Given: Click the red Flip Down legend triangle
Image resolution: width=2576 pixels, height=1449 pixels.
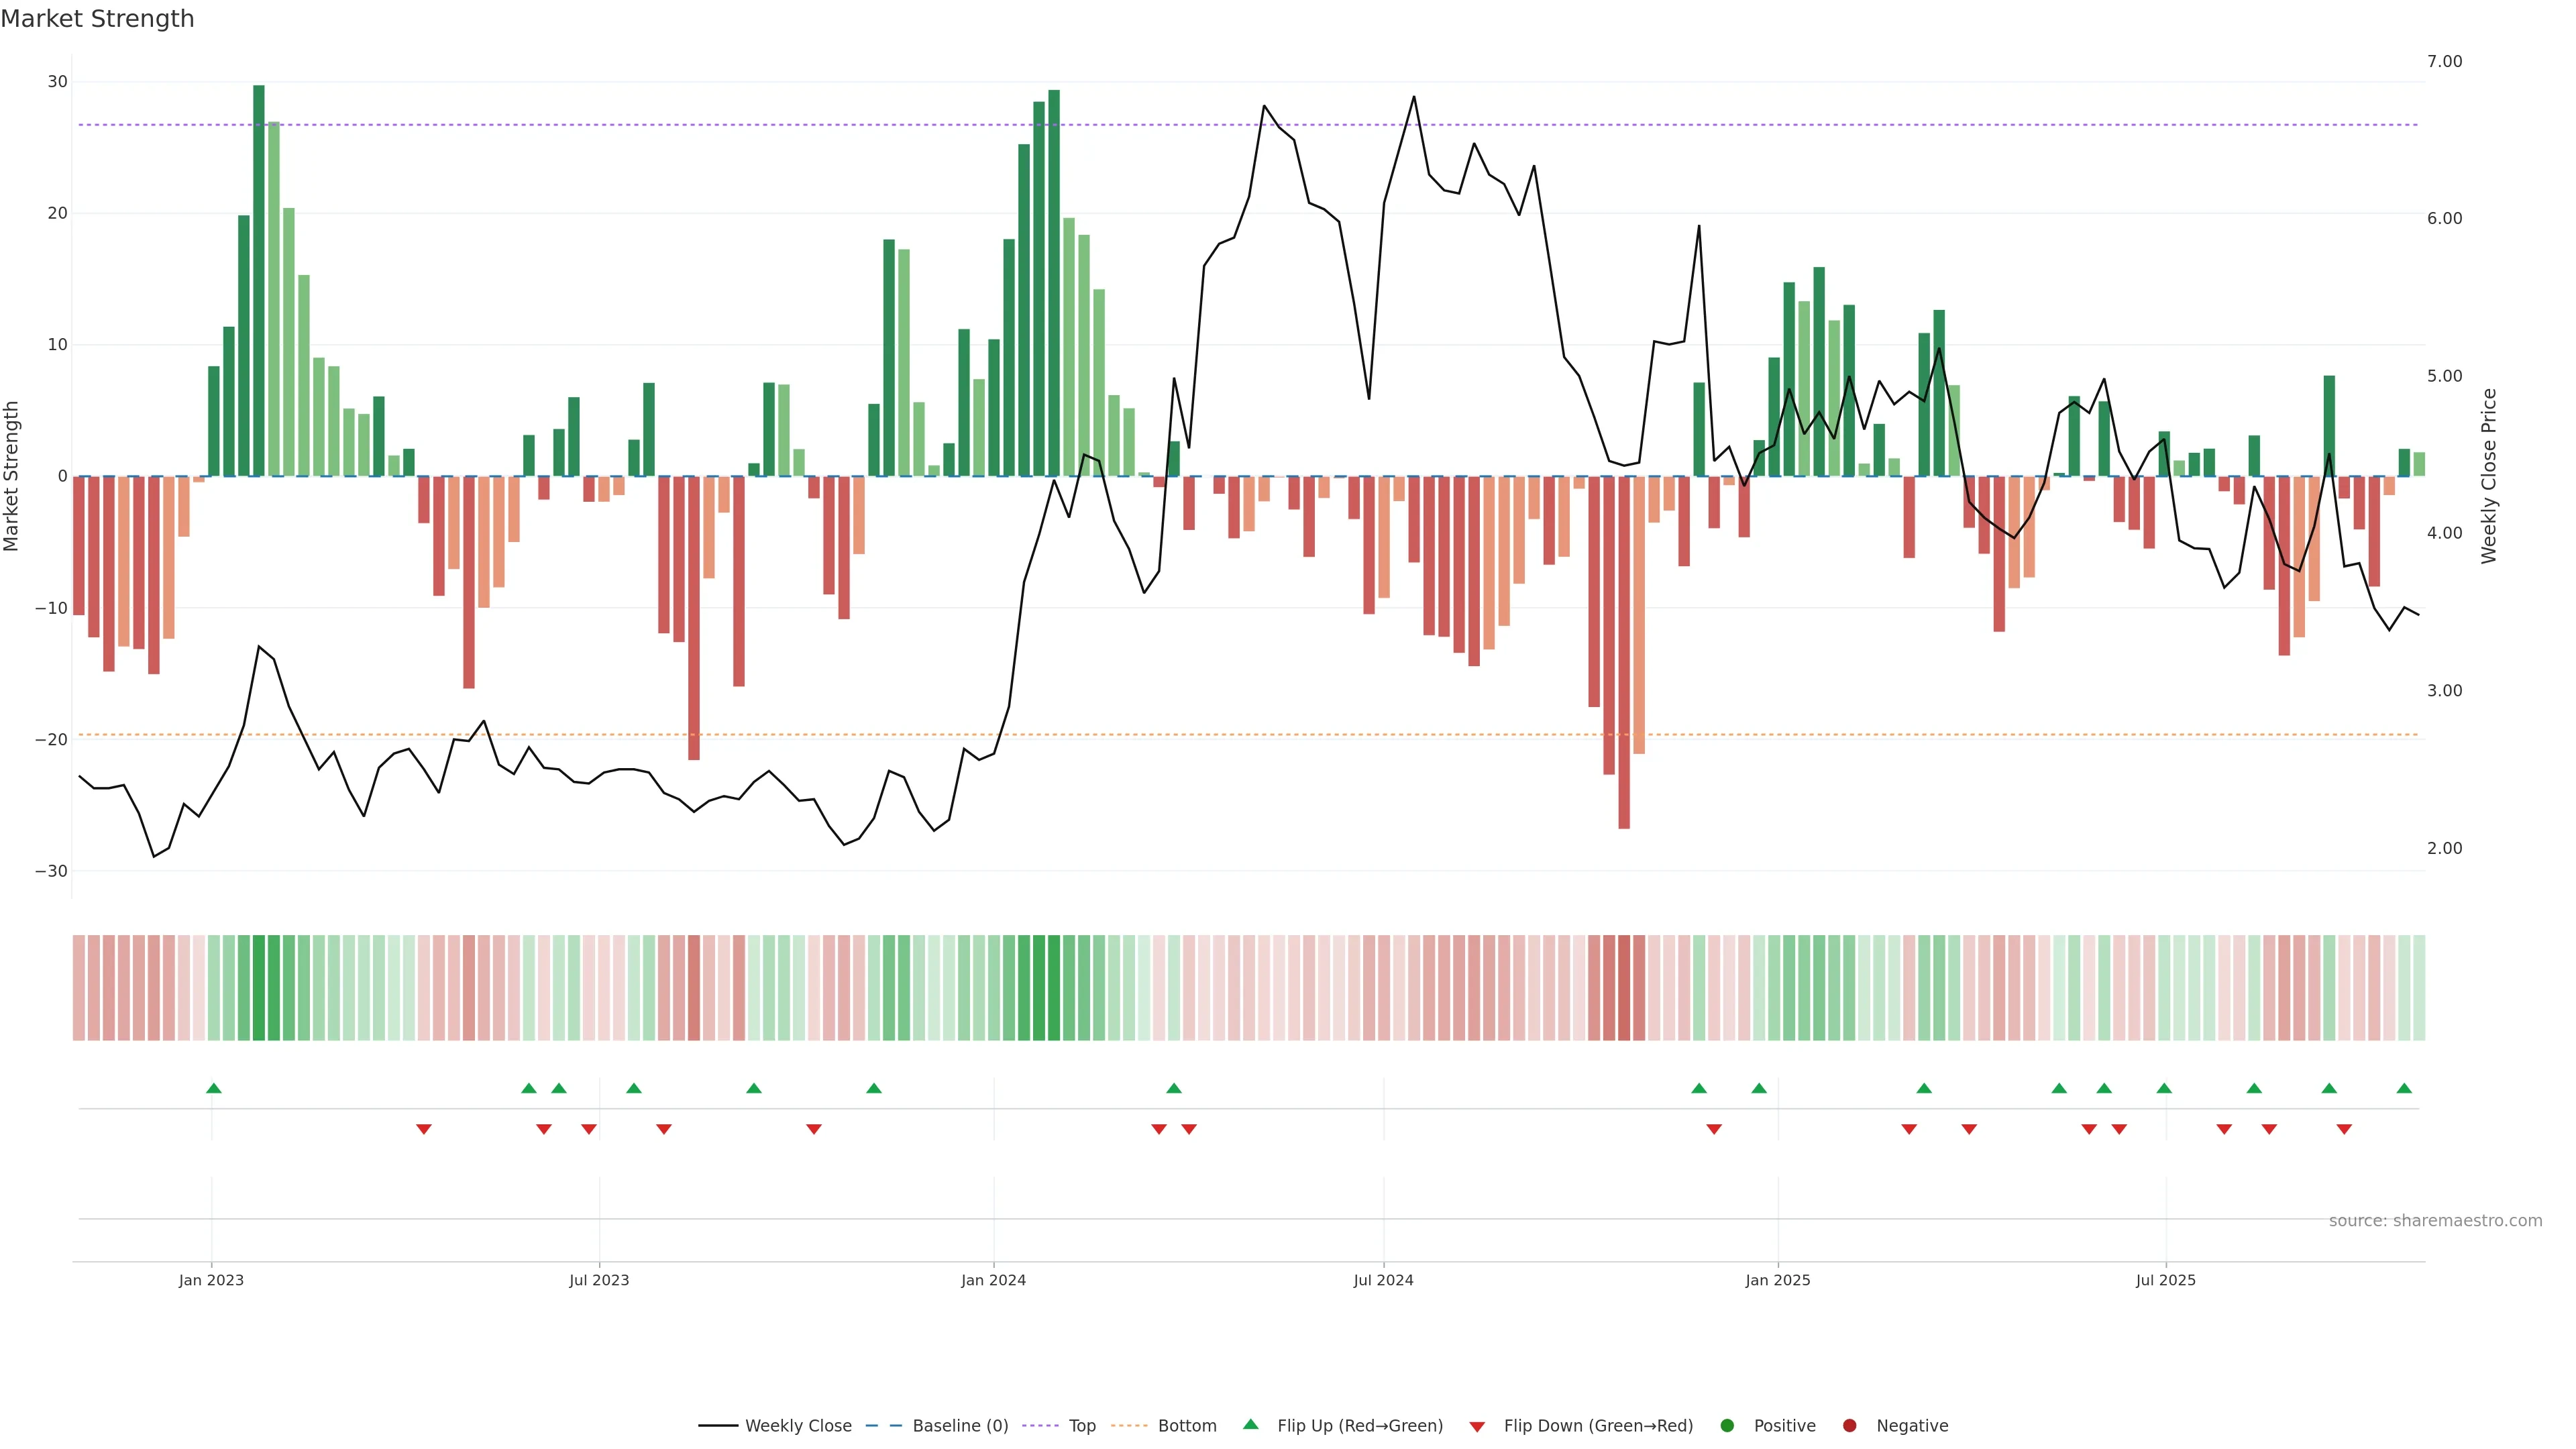Looking at the screenshot, I should click(1477, 1427).
